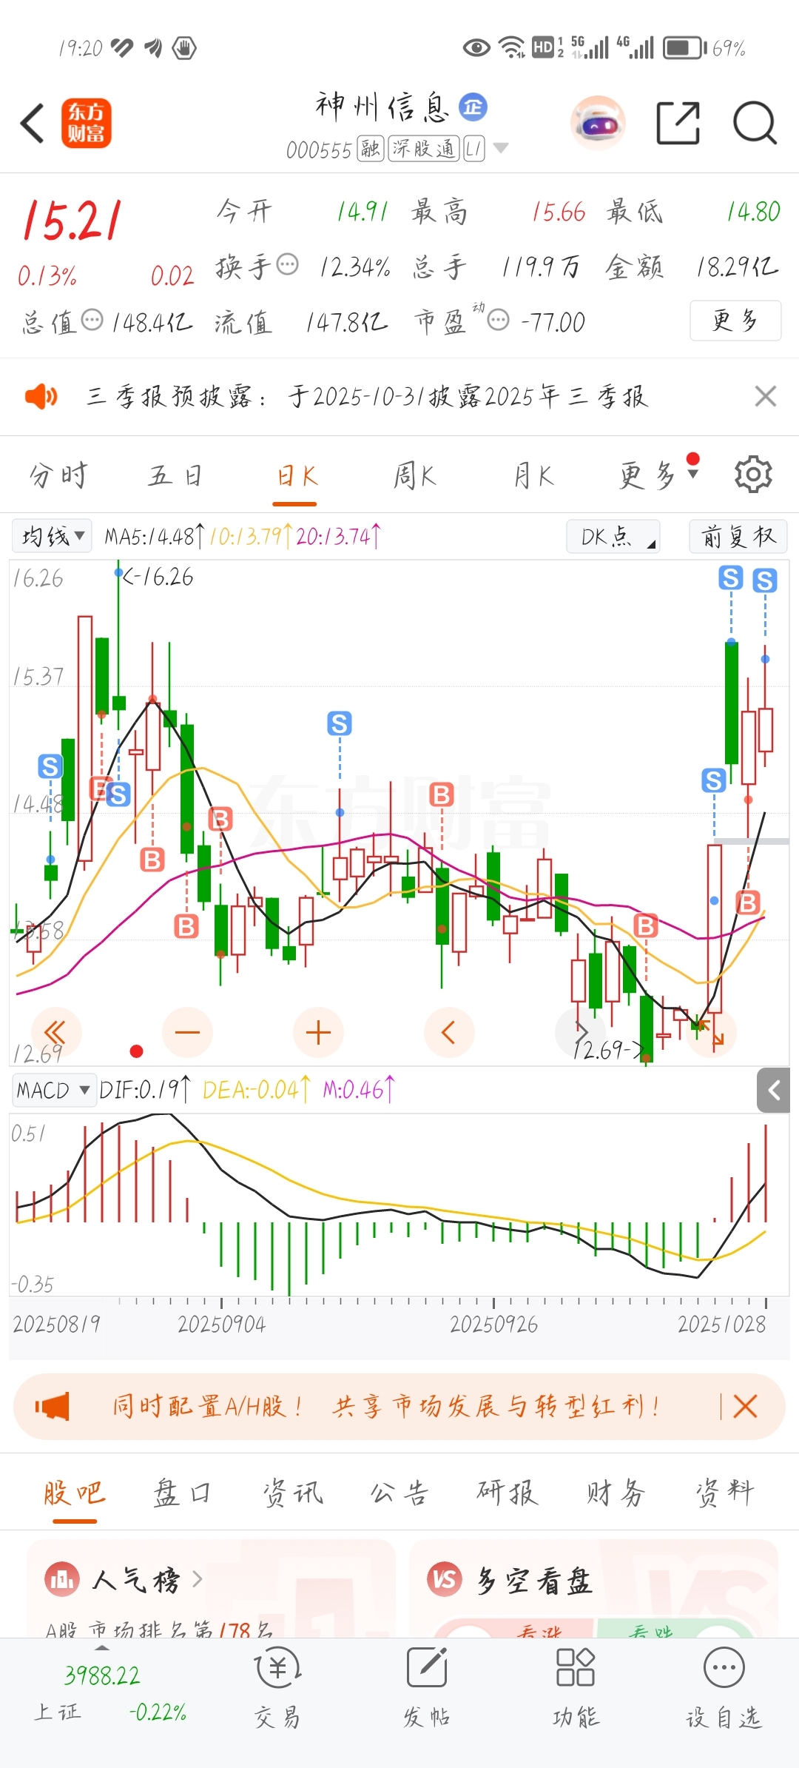This screenshot has width=799, height=1768.
Task: Tap the blue 企 badge icon
Action: pyautogui.click(x=473, y=107)
